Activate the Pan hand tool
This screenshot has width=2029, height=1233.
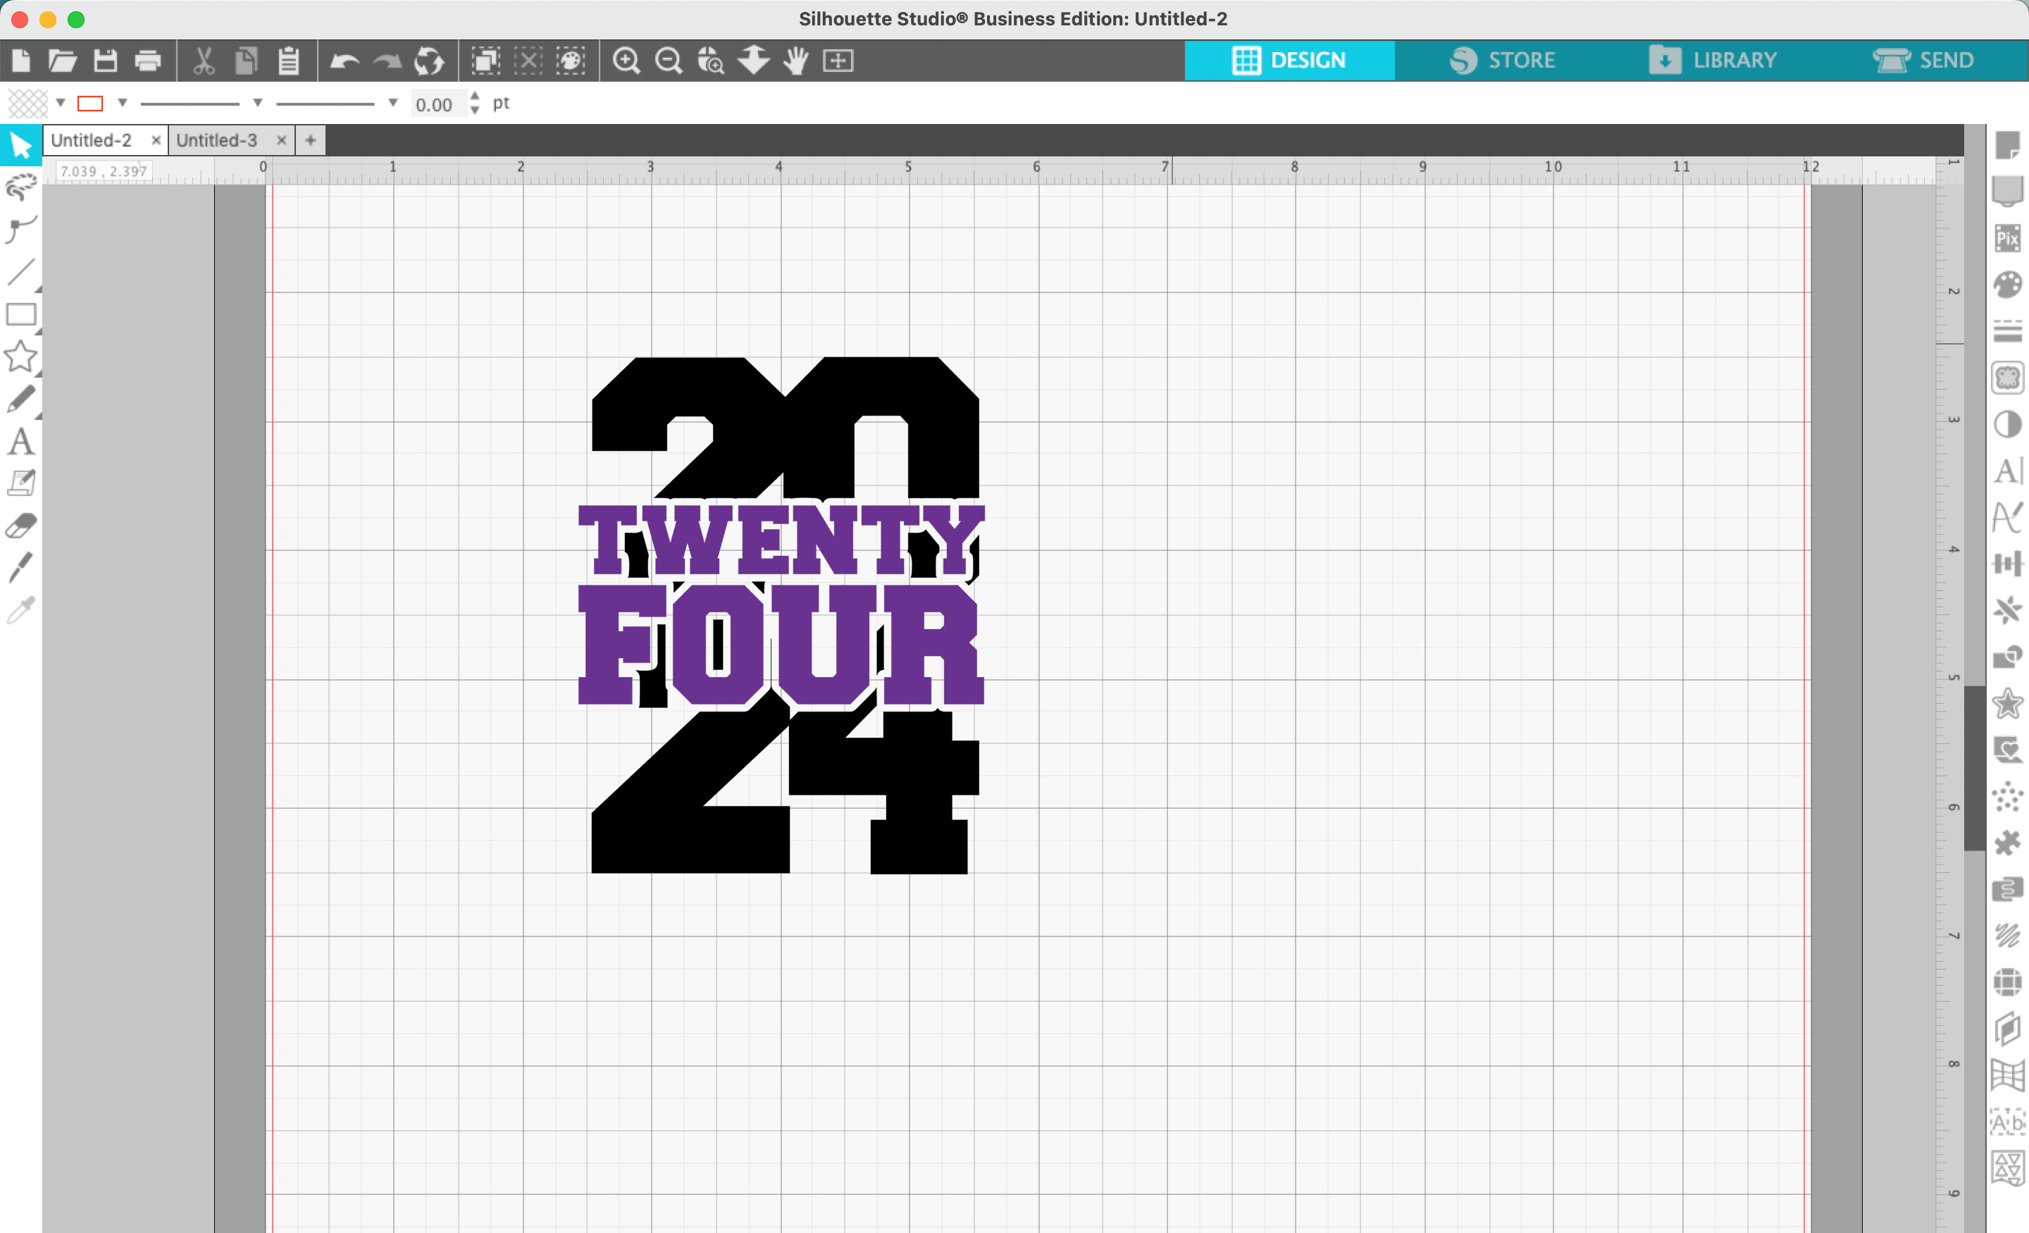tap(795, 60)
